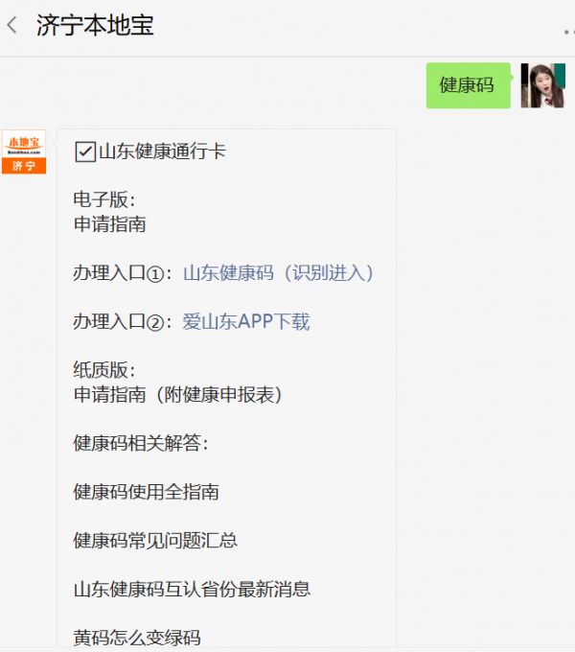This screenshot has width=575, height=652.
Task: Tap the 山东健康通行卡 title text
Action: tap(162, 151)
